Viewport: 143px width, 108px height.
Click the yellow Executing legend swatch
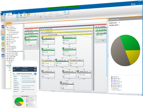(112, 88)
